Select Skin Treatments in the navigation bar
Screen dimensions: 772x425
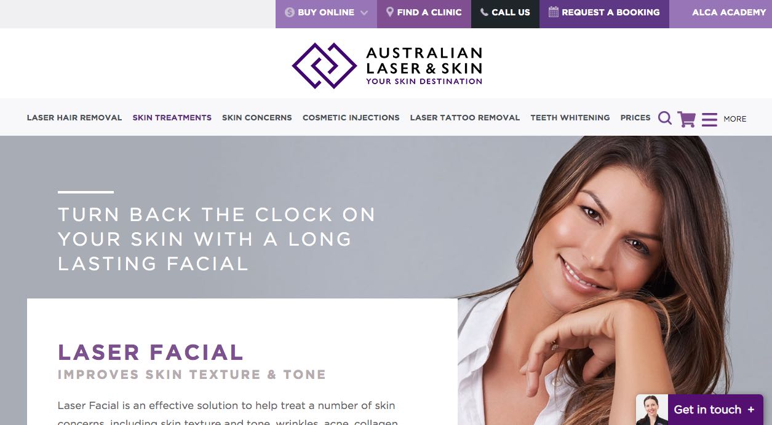172,117
